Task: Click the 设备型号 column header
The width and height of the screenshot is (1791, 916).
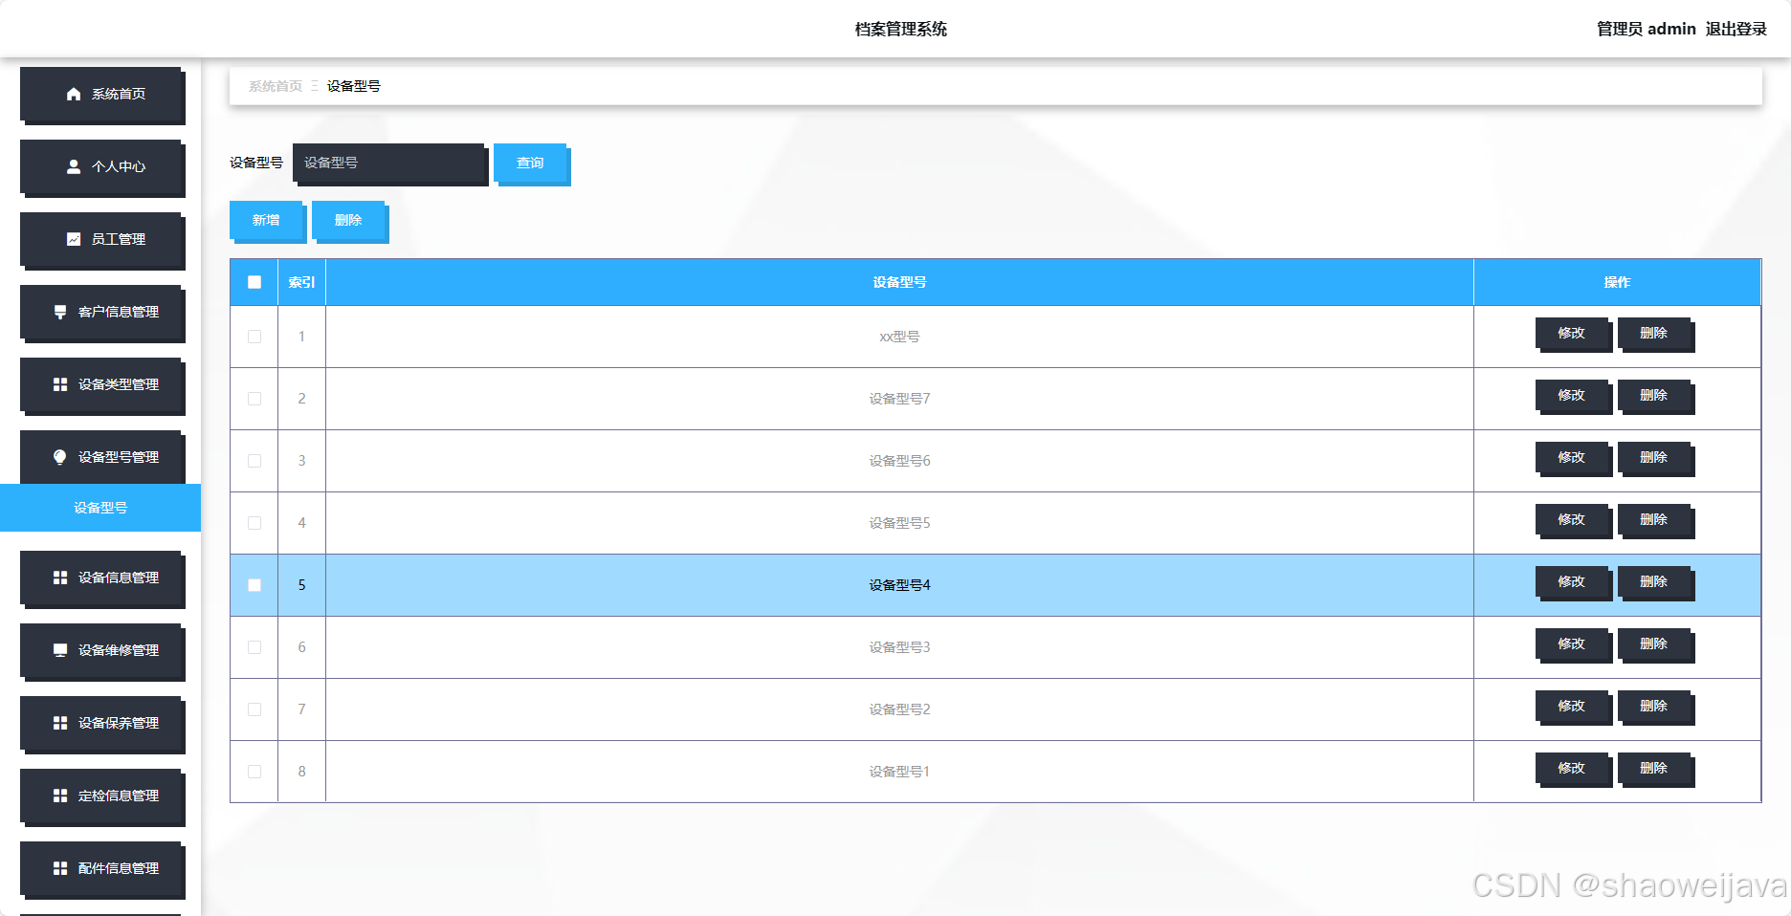Action: click(899, 282)
